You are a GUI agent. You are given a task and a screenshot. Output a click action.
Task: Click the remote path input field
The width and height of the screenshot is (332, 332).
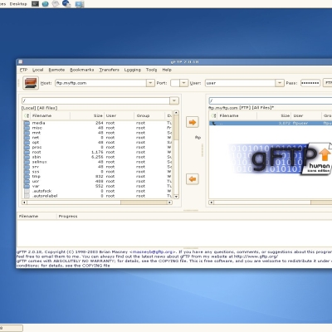click(271, 100)
